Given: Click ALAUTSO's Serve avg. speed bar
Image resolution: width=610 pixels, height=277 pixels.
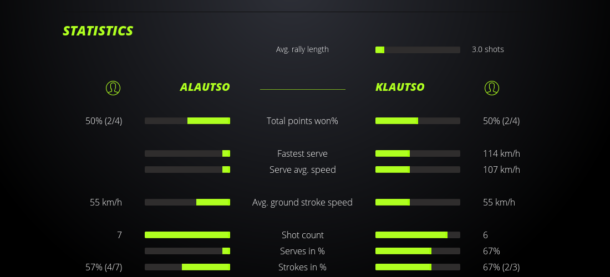Looking at the screenshot, I should 187,170.
